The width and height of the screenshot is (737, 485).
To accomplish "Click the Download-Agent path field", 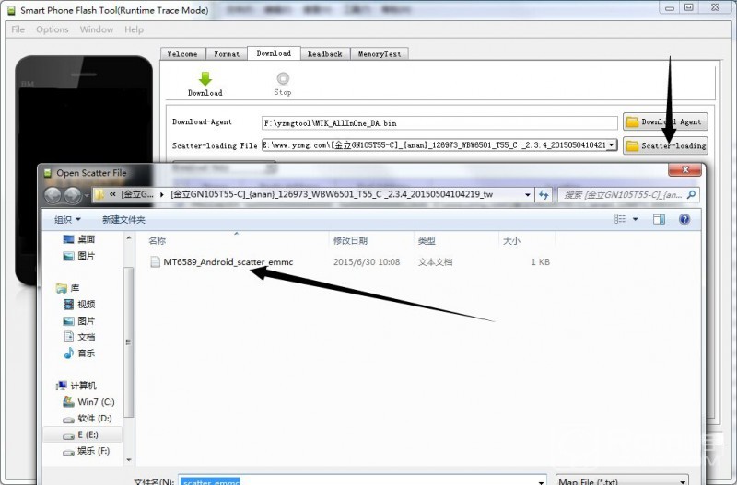I will click(x=439, y=123).
